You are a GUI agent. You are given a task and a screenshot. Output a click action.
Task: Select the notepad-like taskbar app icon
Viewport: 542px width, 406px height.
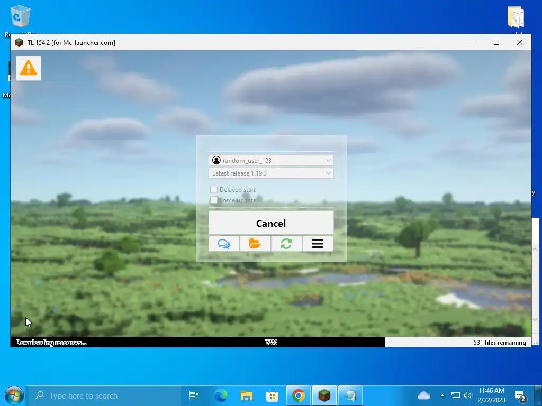click(350, 395)
